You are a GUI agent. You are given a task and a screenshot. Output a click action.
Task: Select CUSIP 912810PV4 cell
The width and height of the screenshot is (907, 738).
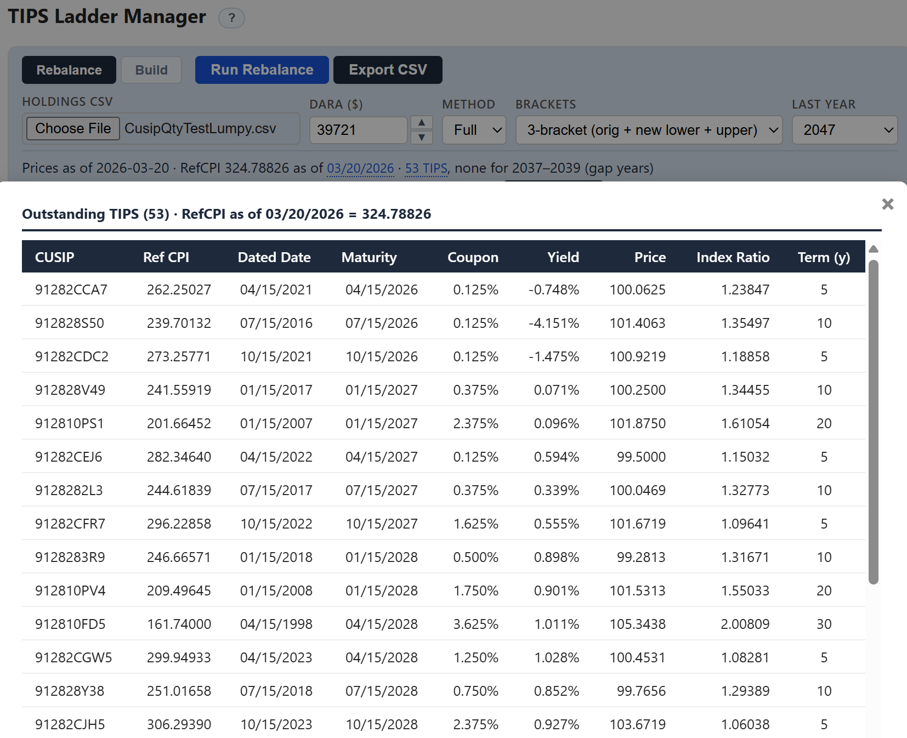(x=70, y=591)
